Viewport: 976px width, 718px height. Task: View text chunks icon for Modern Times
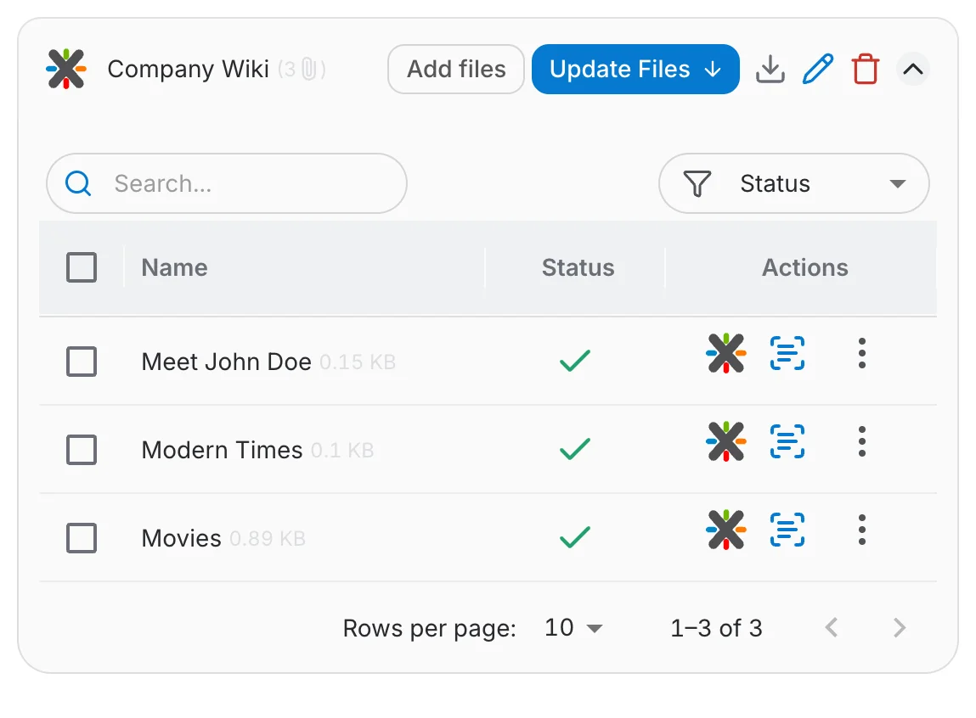pyautogui.click(x=787, y=441)
